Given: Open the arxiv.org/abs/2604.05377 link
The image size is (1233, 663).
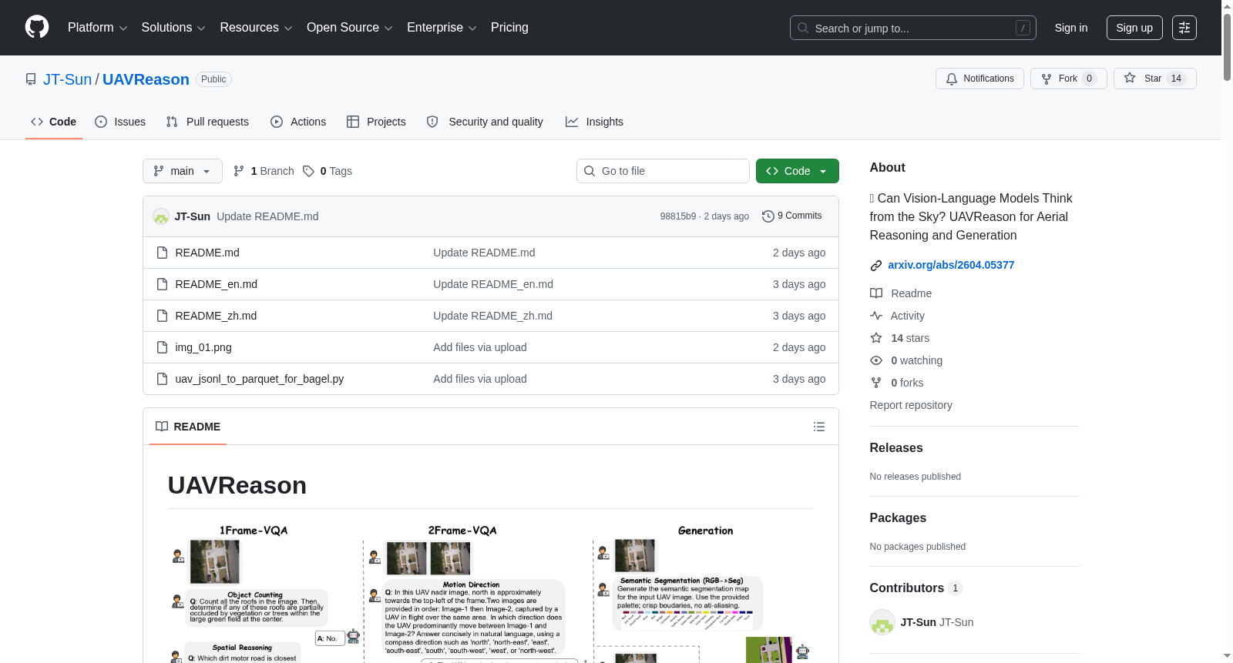Looking at the screenshot, I should coord(951,265).
